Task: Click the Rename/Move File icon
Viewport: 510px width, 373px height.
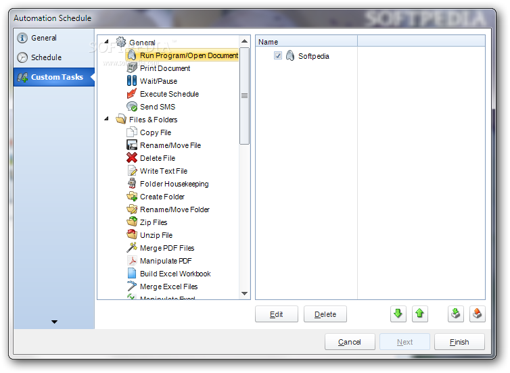Action: [132, 145]
